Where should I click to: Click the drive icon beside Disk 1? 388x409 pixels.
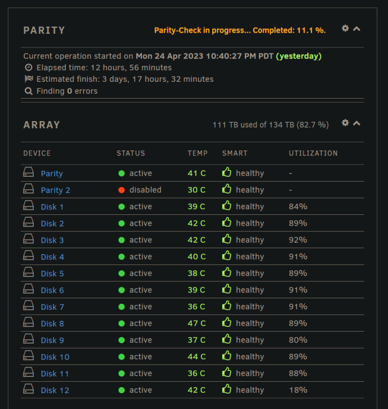[28, 205]
